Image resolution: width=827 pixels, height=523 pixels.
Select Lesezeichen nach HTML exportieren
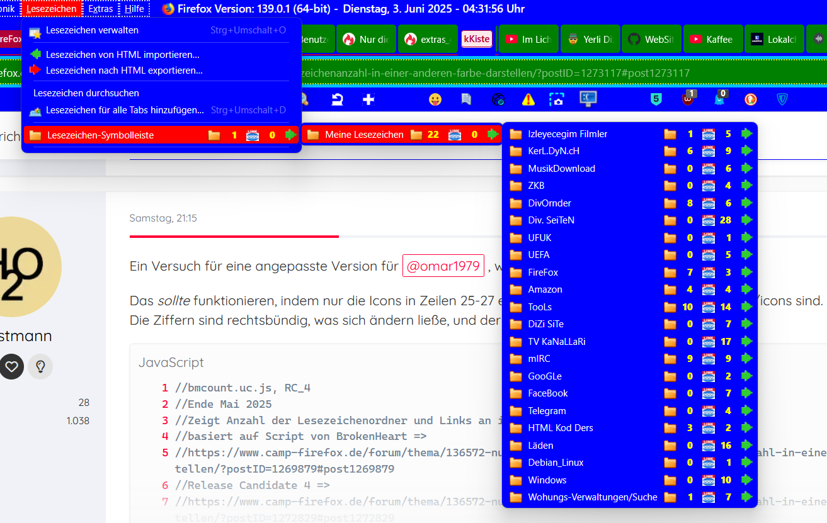[x=161, y=70]
